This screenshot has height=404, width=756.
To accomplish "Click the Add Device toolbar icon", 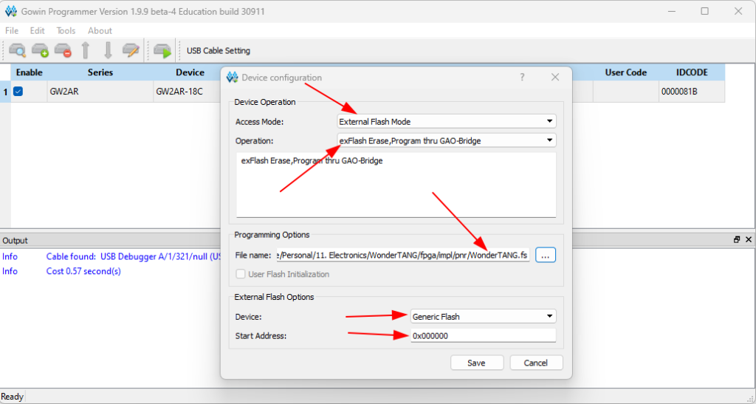I will coord(41,50).
